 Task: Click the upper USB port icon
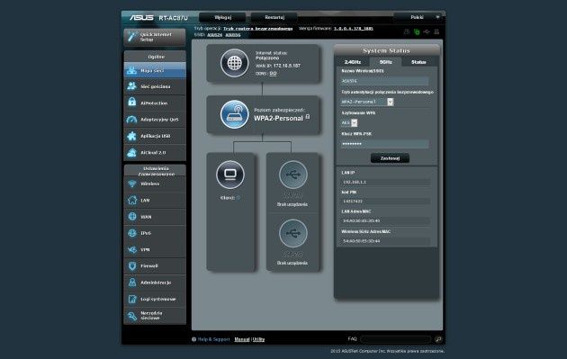[x=293, y=175]
